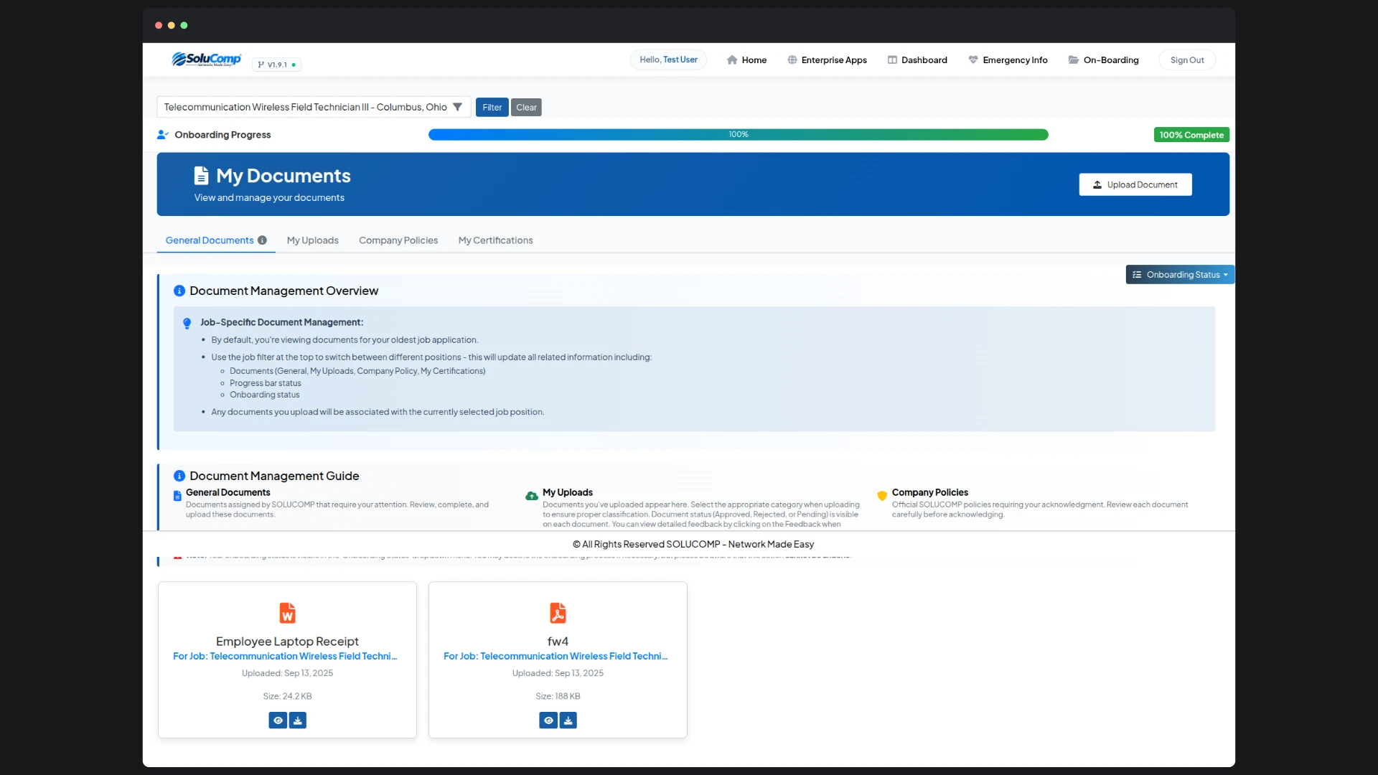
Task: Click the Onboarding Progress user icon
Action: [163, 135]
